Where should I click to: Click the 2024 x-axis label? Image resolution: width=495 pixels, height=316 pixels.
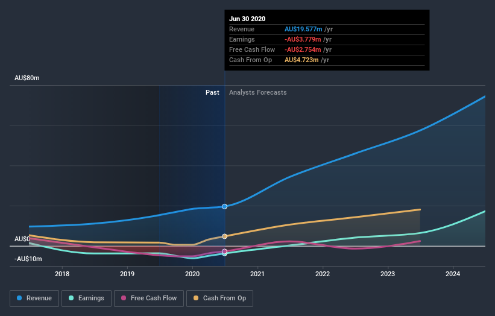pyautogui.click(x=453, y=274)
